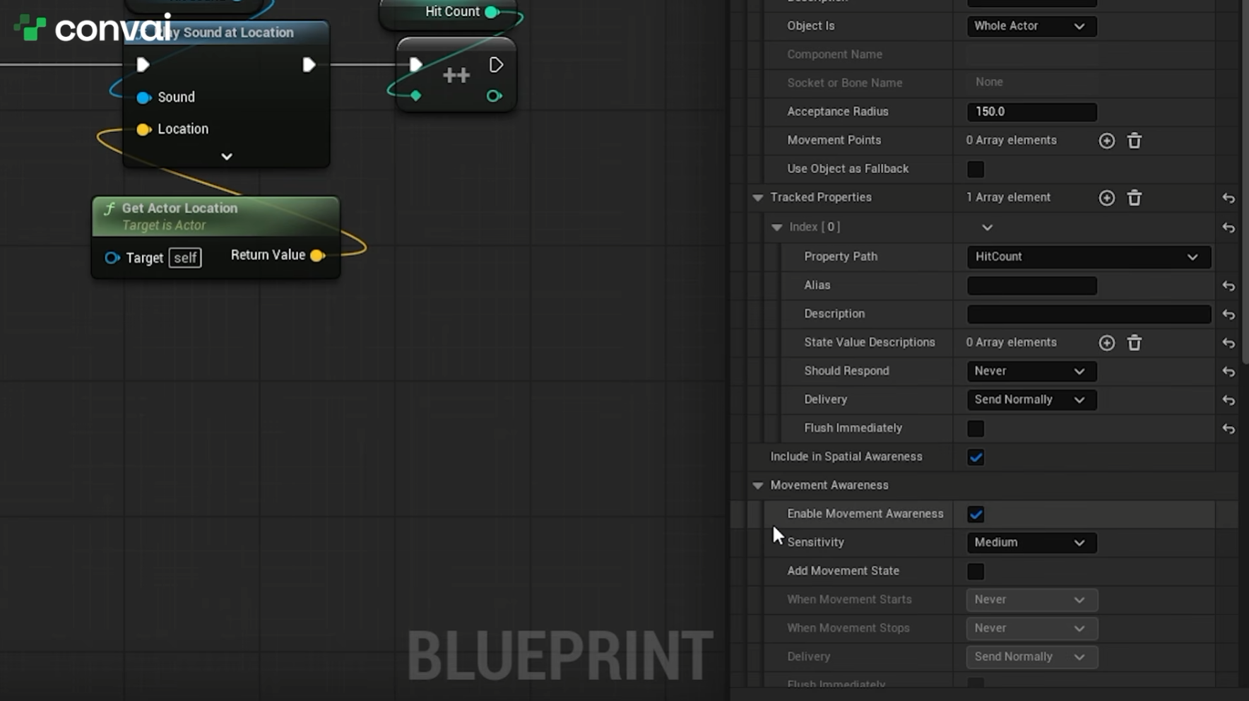Clear State Value Descriptions array
Image resolution: width=1249 pixels, height=701 pixels.
pyautogui.click(x=1134, y=343)
